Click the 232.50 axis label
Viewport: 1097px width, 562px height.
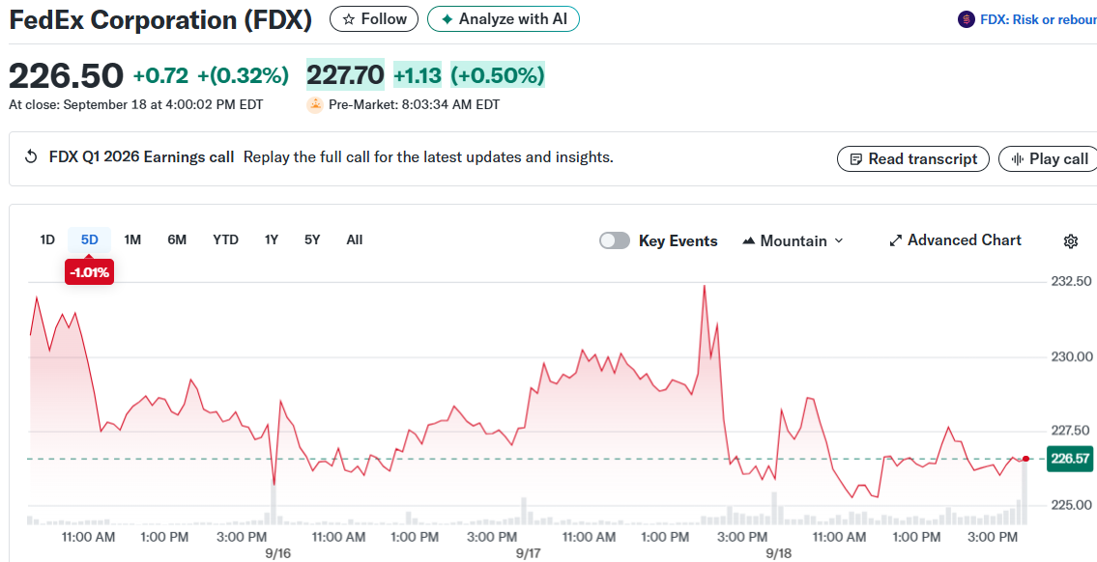pyautogui.click(x=1072, y=282)
